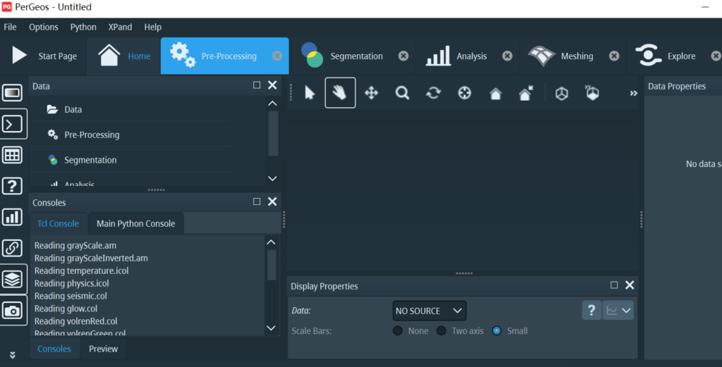Click console scroll up arrow

tap(271, 242)
